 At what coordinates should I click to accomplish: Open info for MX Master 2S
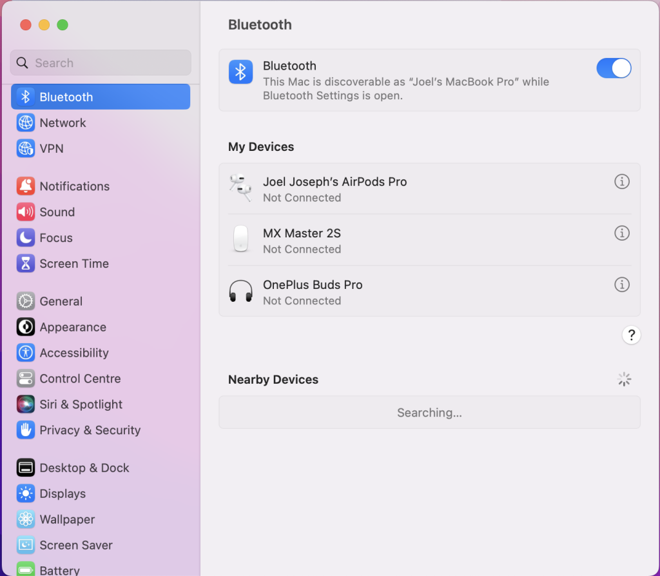(622, 233)
